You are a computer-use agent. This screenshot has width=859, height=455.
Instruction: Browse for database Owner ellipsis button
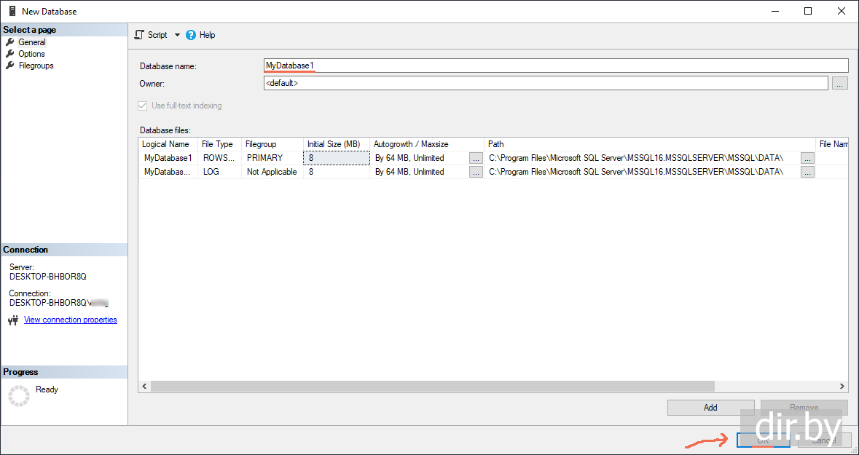839,84
